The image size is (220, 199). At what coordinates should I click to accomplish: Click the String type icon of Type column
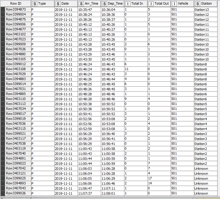point(35,4)
